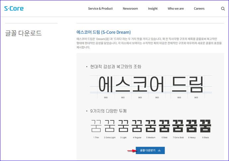Click the 9 Black weight sample

pyautogui.click(x=205, y=126)
